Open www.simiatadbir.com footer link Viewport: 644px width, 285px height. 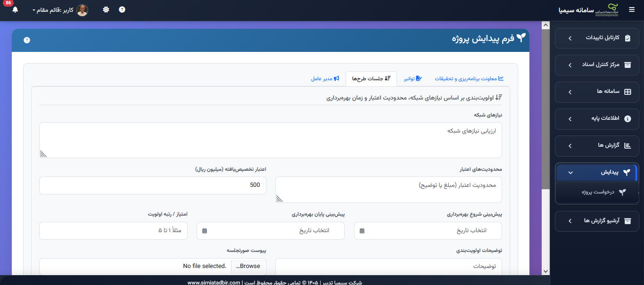(x=214, y=283)
